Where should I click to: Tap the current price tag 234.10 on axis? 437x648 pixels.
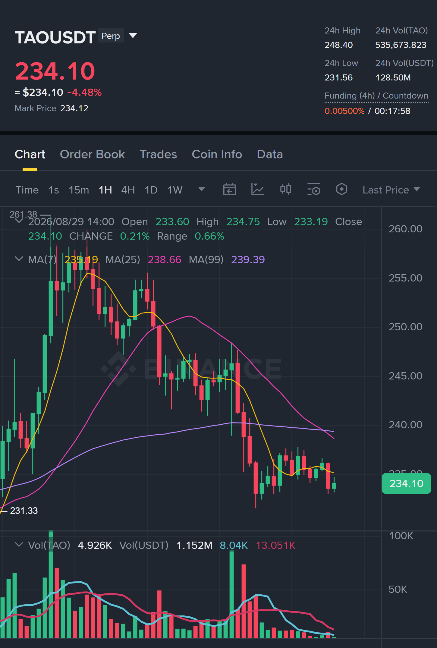(406, 483)
